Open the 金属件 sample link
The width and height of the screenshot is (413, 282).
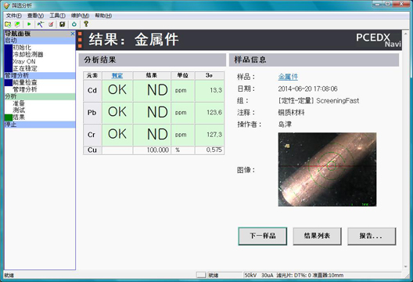(288, 77)
